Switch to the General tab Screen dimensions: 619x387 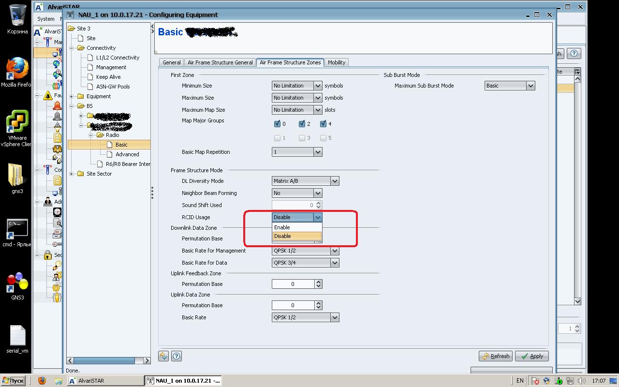click(172, 62)
